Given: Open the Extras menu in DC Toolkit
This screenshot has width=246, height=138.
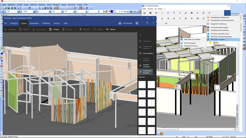Looking at the screenshot, I should click(161, 9).
